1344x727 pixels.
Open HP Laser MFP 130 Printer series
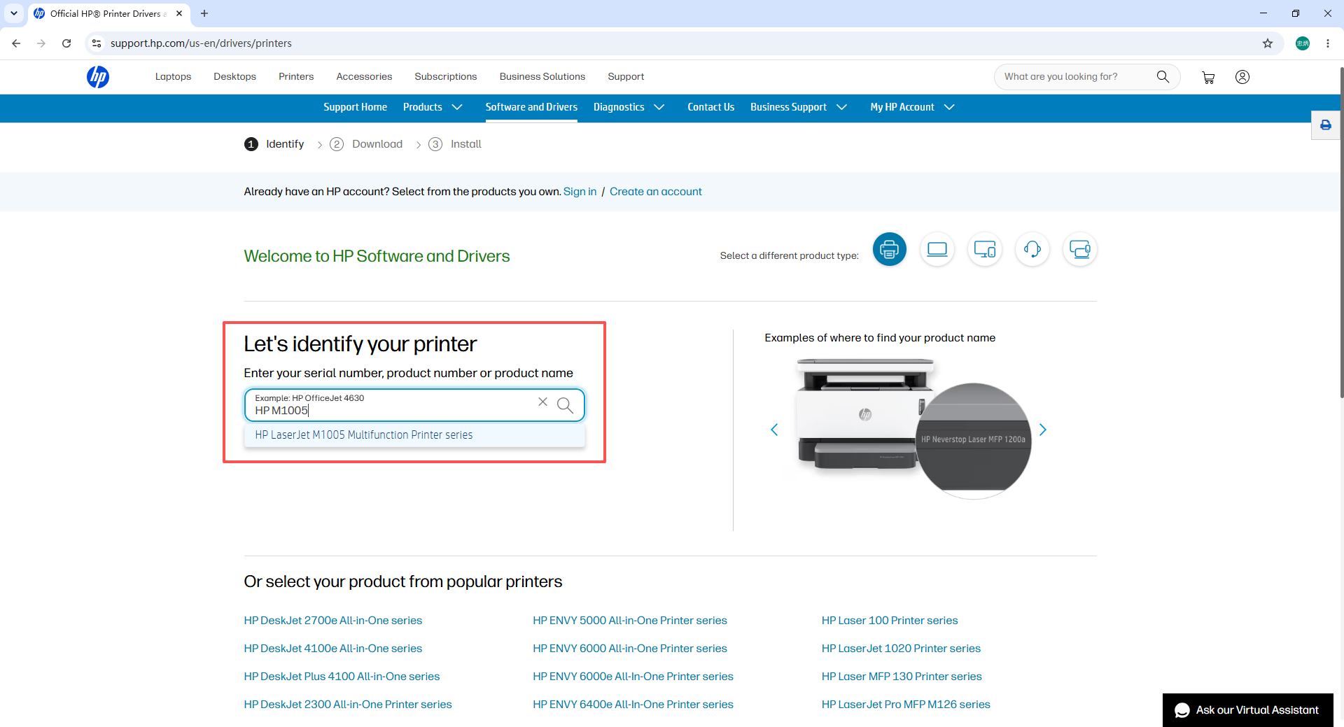pyautogui.click(x=902, y=677)
